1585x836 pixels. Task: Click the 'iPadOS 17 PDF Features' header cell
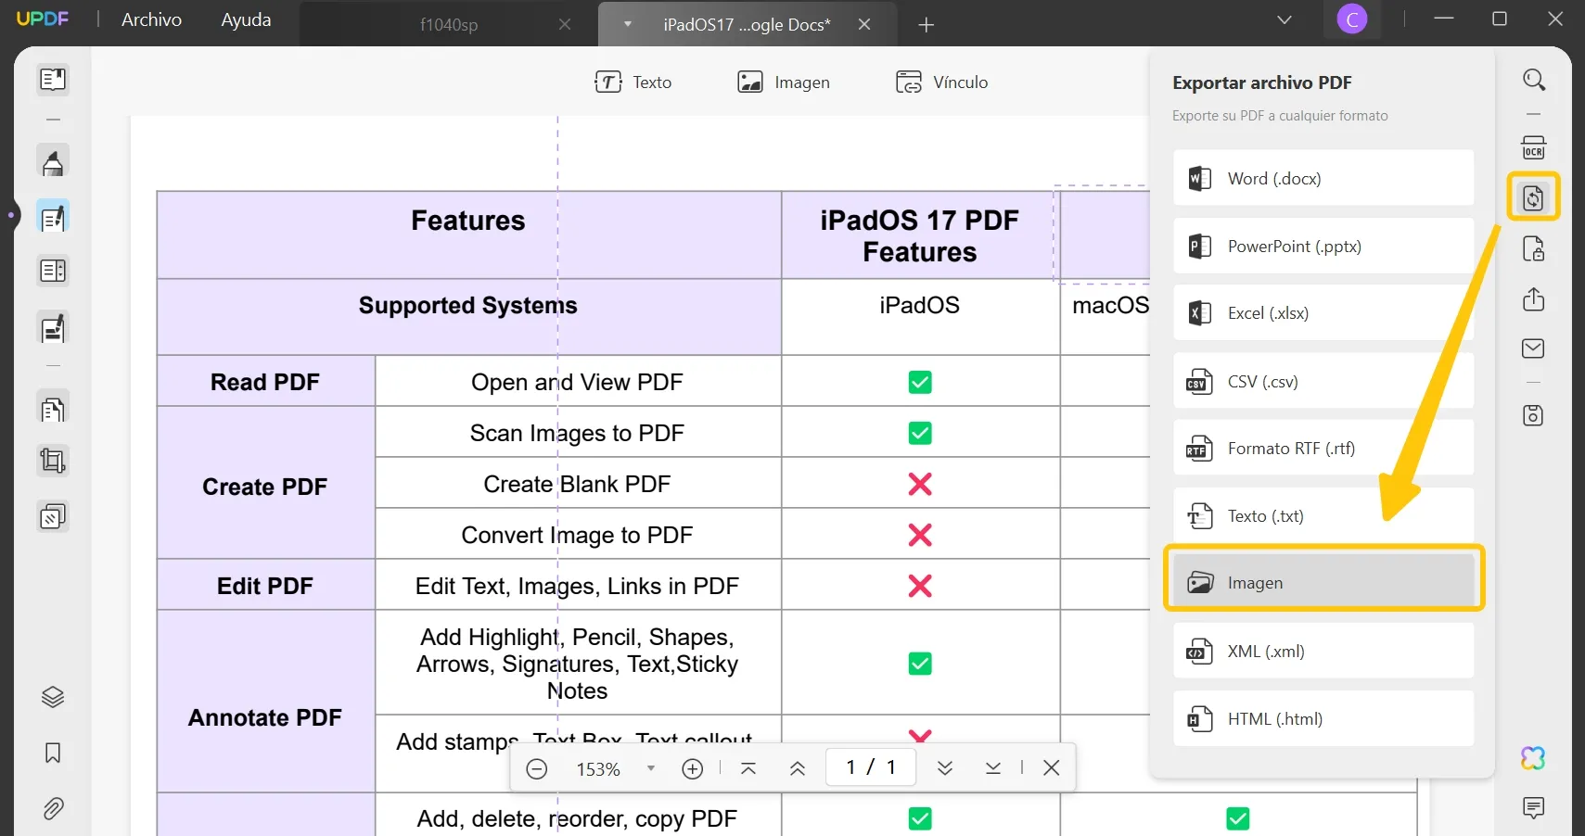920,235
